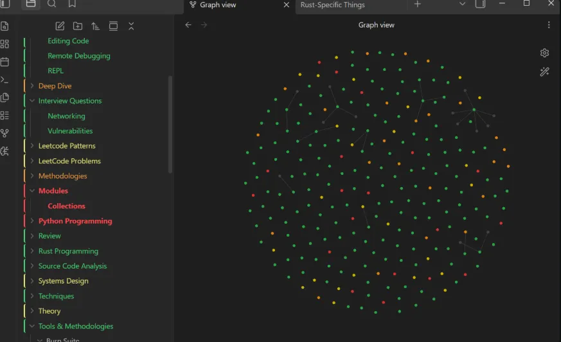The width and height of the screenshot is (561, 342).
Task: Click the bottom ribbon plugin icon
Action: 4,151
